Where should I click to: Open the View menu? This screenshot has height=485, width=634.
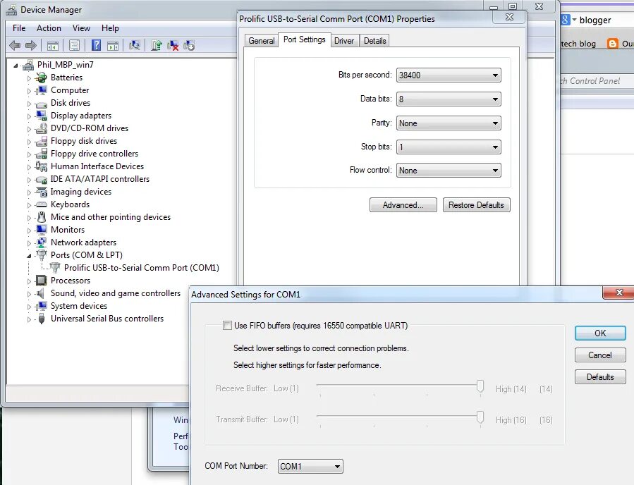coord(81,28)
